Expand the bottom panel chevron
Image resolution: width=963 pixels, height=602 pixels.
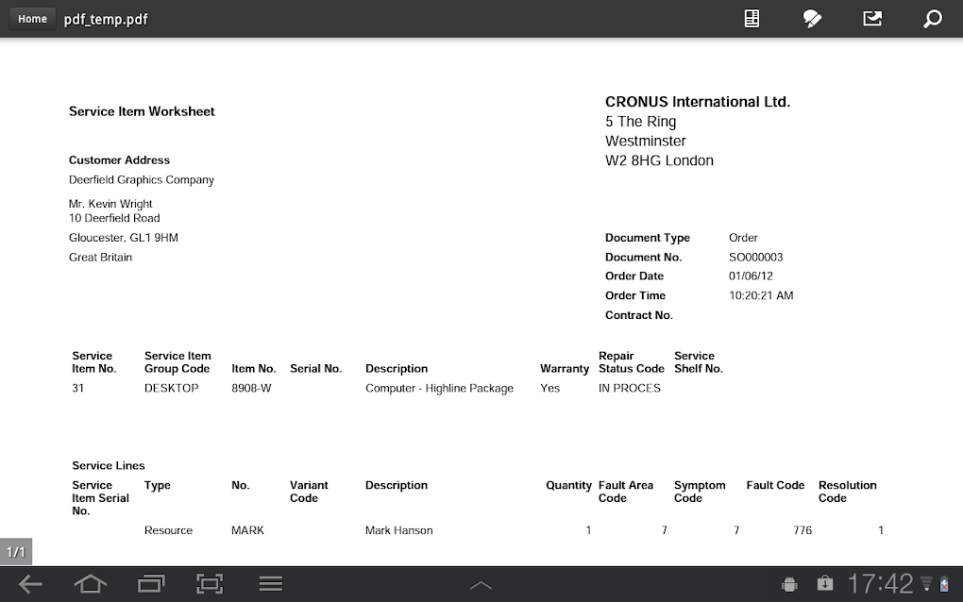coord(481,585)
